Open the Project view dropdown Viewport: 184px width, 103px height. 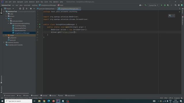(9, 9)
